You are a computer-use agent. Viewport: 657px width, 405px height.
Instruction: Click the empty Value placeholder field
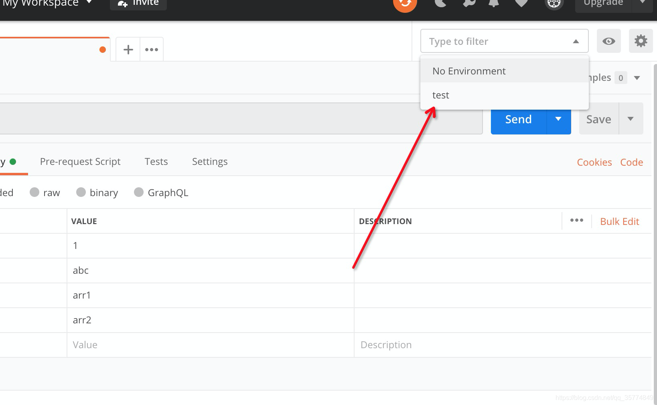[211, 345]
